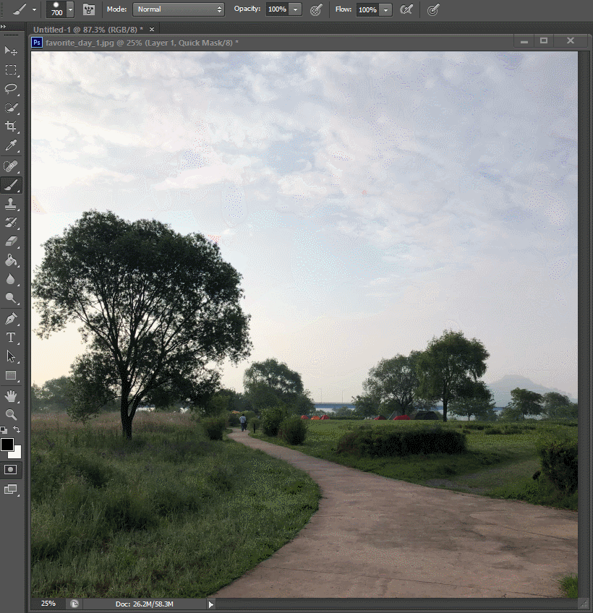Select the Spot Healing Brush tool

(11, 166)
